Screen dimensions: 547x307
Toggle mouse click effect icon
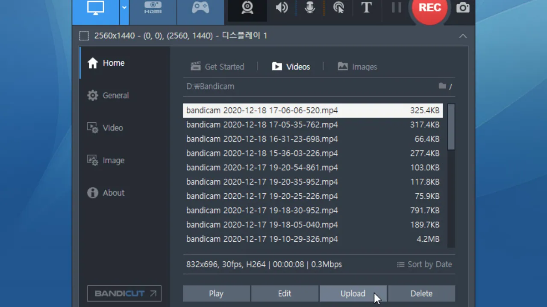coord(338,8)
